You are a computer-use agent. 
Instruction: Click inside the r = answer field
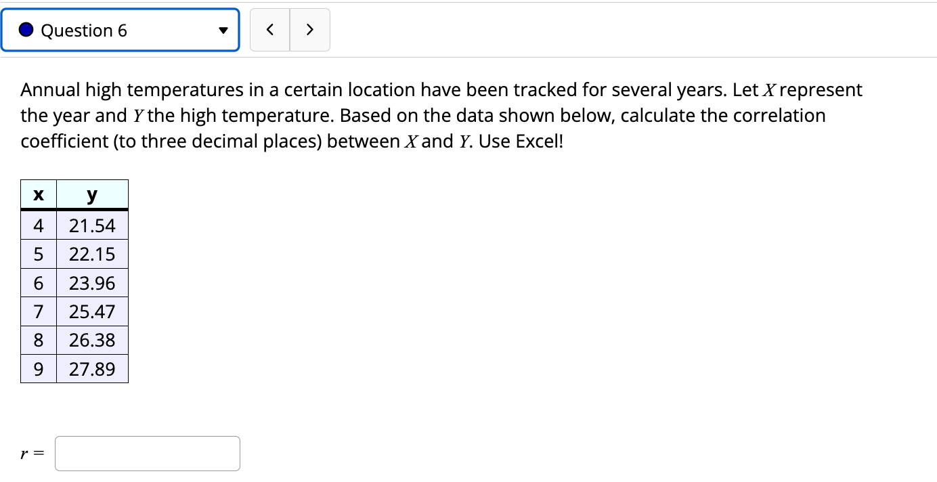[x=147, y=453]
